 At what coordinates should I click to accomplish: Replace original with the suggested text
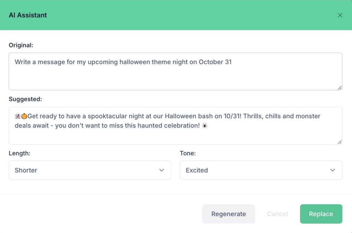[x=321, y=214]
